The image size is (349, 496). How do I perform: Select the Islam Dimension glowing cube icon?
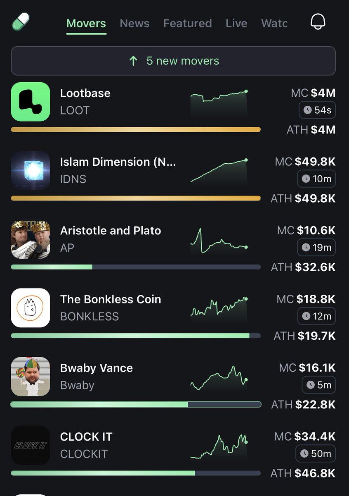[31, 170]
